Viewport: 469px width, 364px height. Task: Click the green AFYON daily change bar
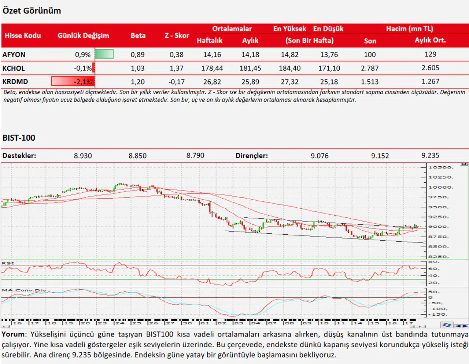click(x=104, y=54)
